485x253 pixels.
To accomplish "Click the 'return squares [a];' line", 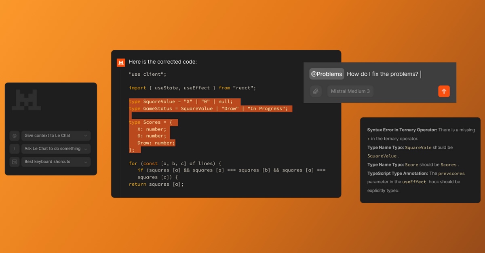I will [156, 184].
